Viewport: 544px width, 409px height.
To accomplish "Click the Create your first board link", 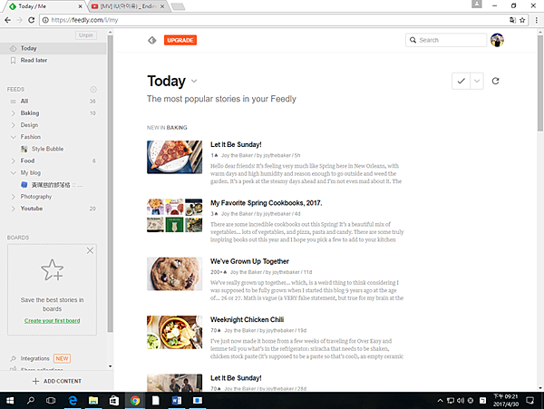I will (52, 320).
